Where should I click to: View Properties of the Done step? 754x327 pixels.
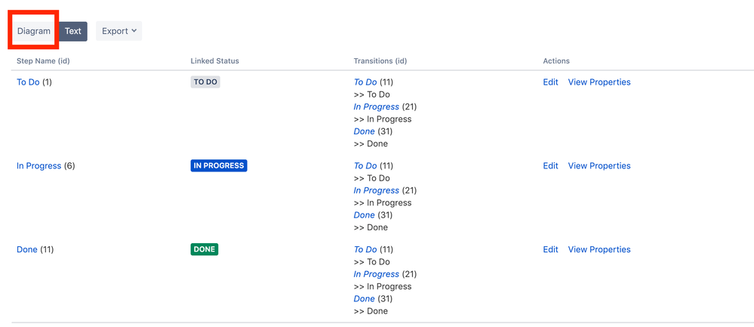tap(599, 250)
